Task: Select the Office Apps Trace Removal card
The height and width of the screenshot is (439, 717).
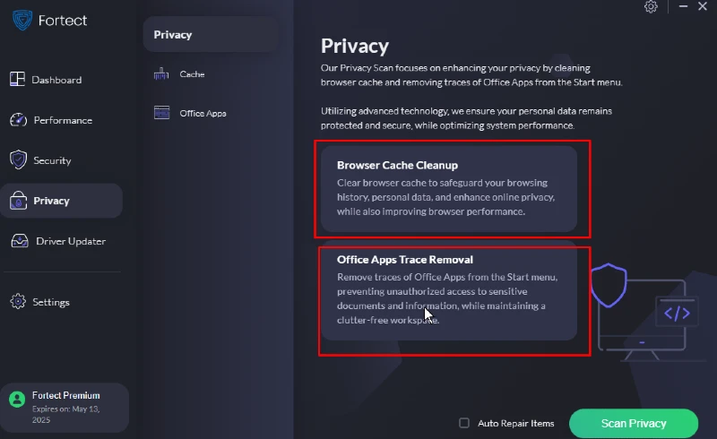Action: 449,291
